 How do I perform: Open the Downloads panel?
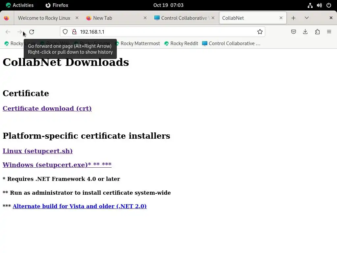[x=305, y=32]
